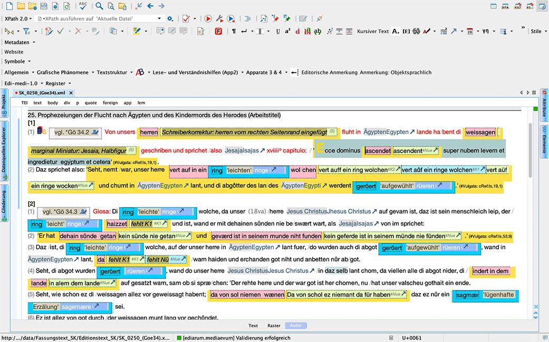Screen dimensions: 549x342
Task: Expand the Stile dropdown
Action: pyautogui.click(x=537, y=31)
